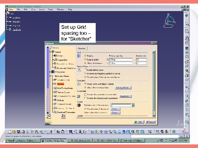Viewport: 198px width, 148px height.
Task: Click the V graduations input field
Action: [x=141, y=63]
